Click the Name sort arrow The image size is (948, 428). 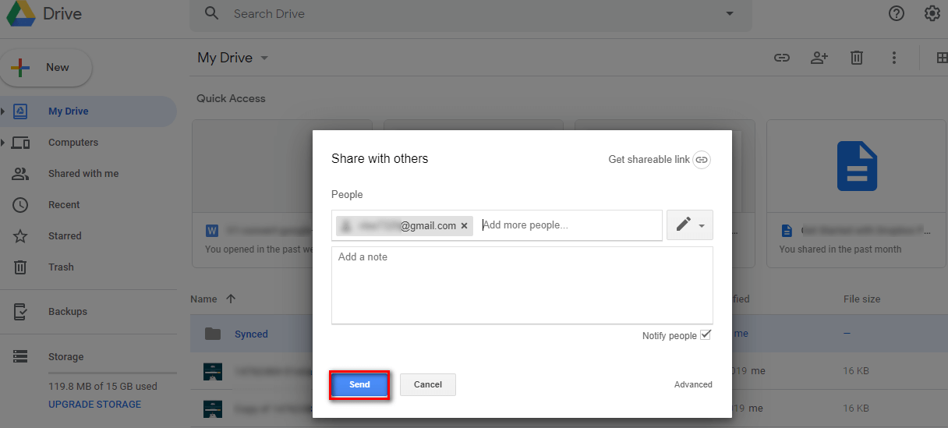click(x=230, y=299)
